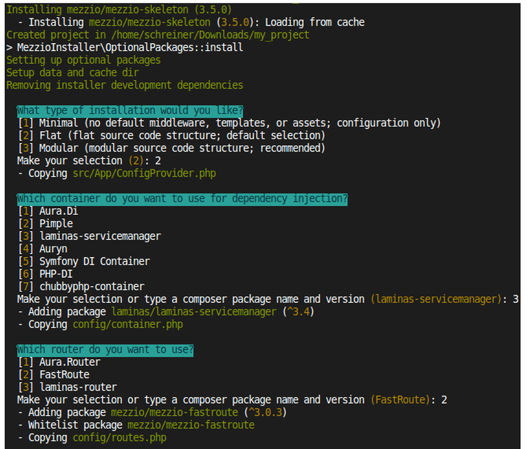Click highlighted question about dependency injection container

182,198
